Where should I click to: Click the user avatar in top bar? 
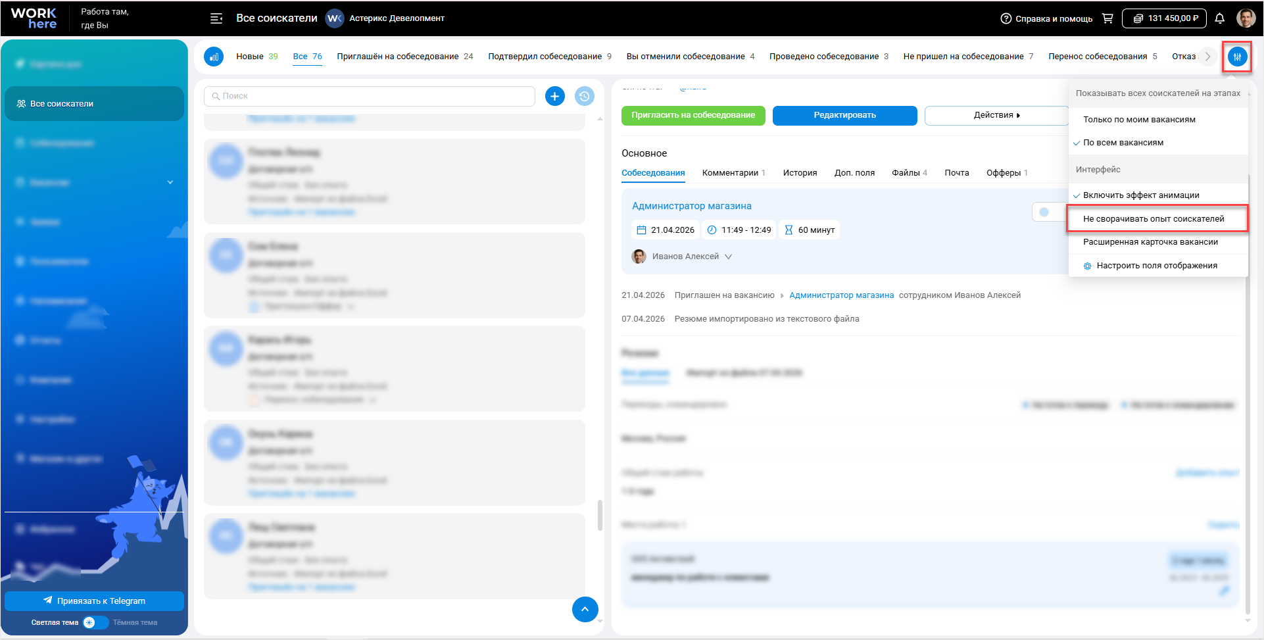(x=1246, y=18)
